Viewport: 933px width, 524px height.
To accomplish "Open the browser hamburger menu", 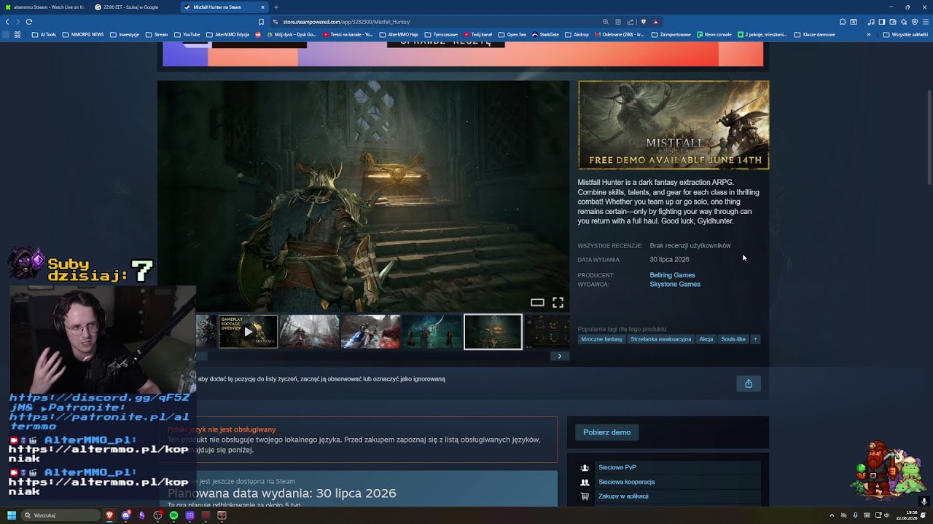I will point(925,22).
